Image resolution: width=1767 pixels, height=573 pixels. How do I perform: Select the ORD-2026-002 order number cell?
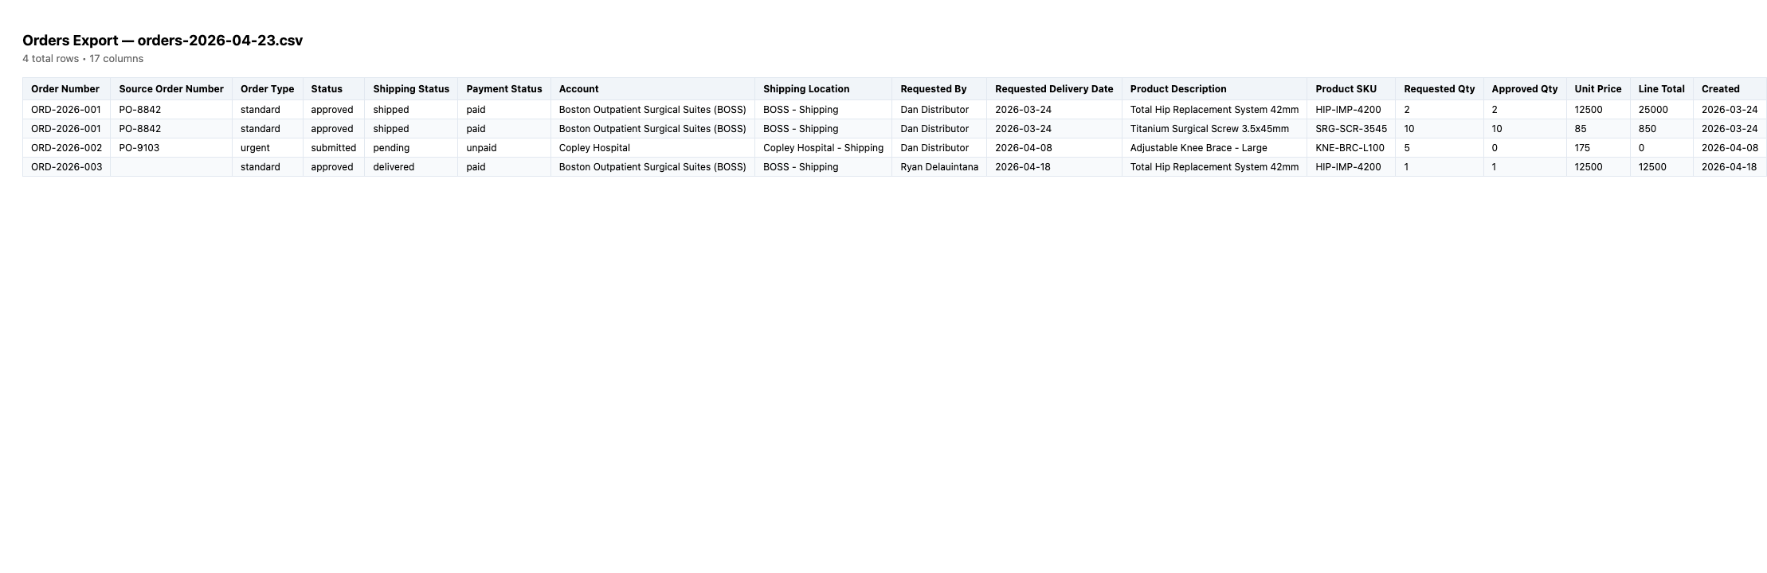click(66, 148)
